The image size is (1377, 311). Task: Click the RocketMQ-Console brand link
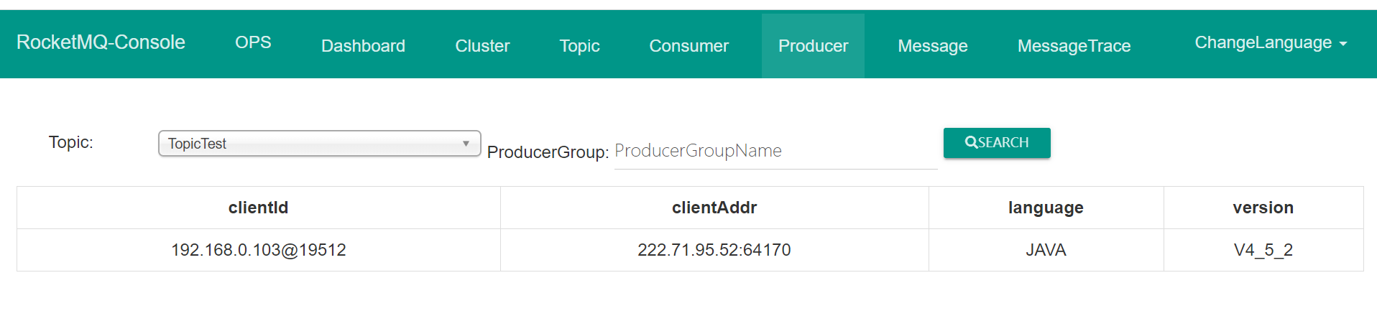point(101,42)
